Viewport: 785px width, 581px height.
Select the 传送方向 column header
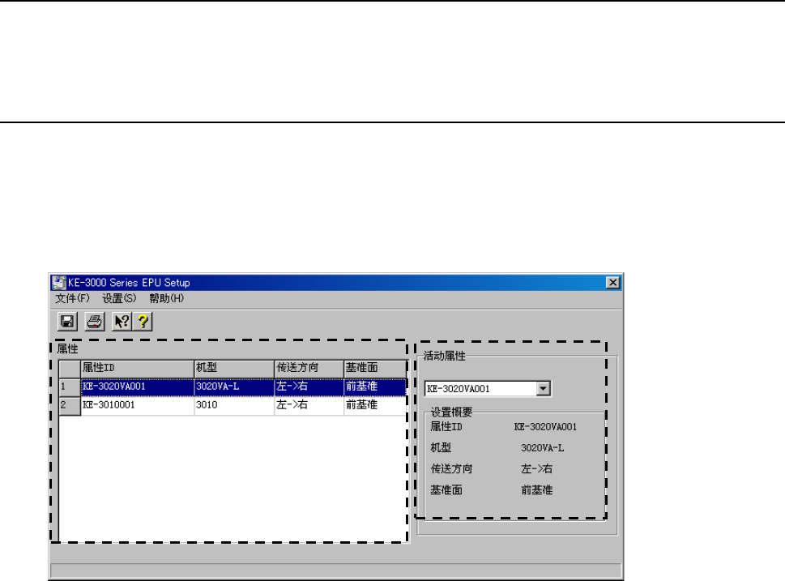pyautogui.click(x=309, y=368)
